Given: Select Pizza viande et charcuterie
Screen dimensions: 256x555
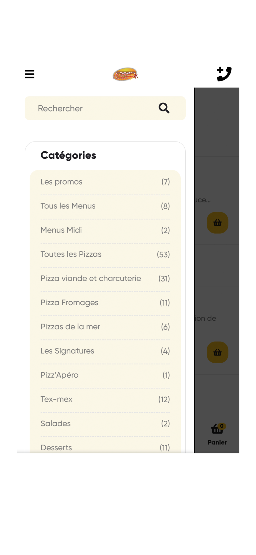Looking at the screenshot, I should [105, 278].
